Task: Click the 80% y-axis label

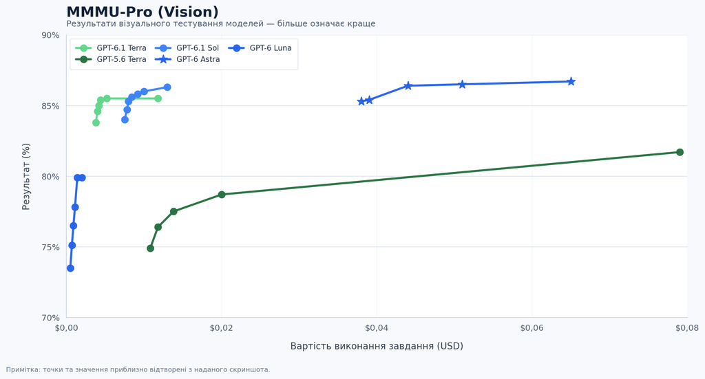Action: click(50, 177)
